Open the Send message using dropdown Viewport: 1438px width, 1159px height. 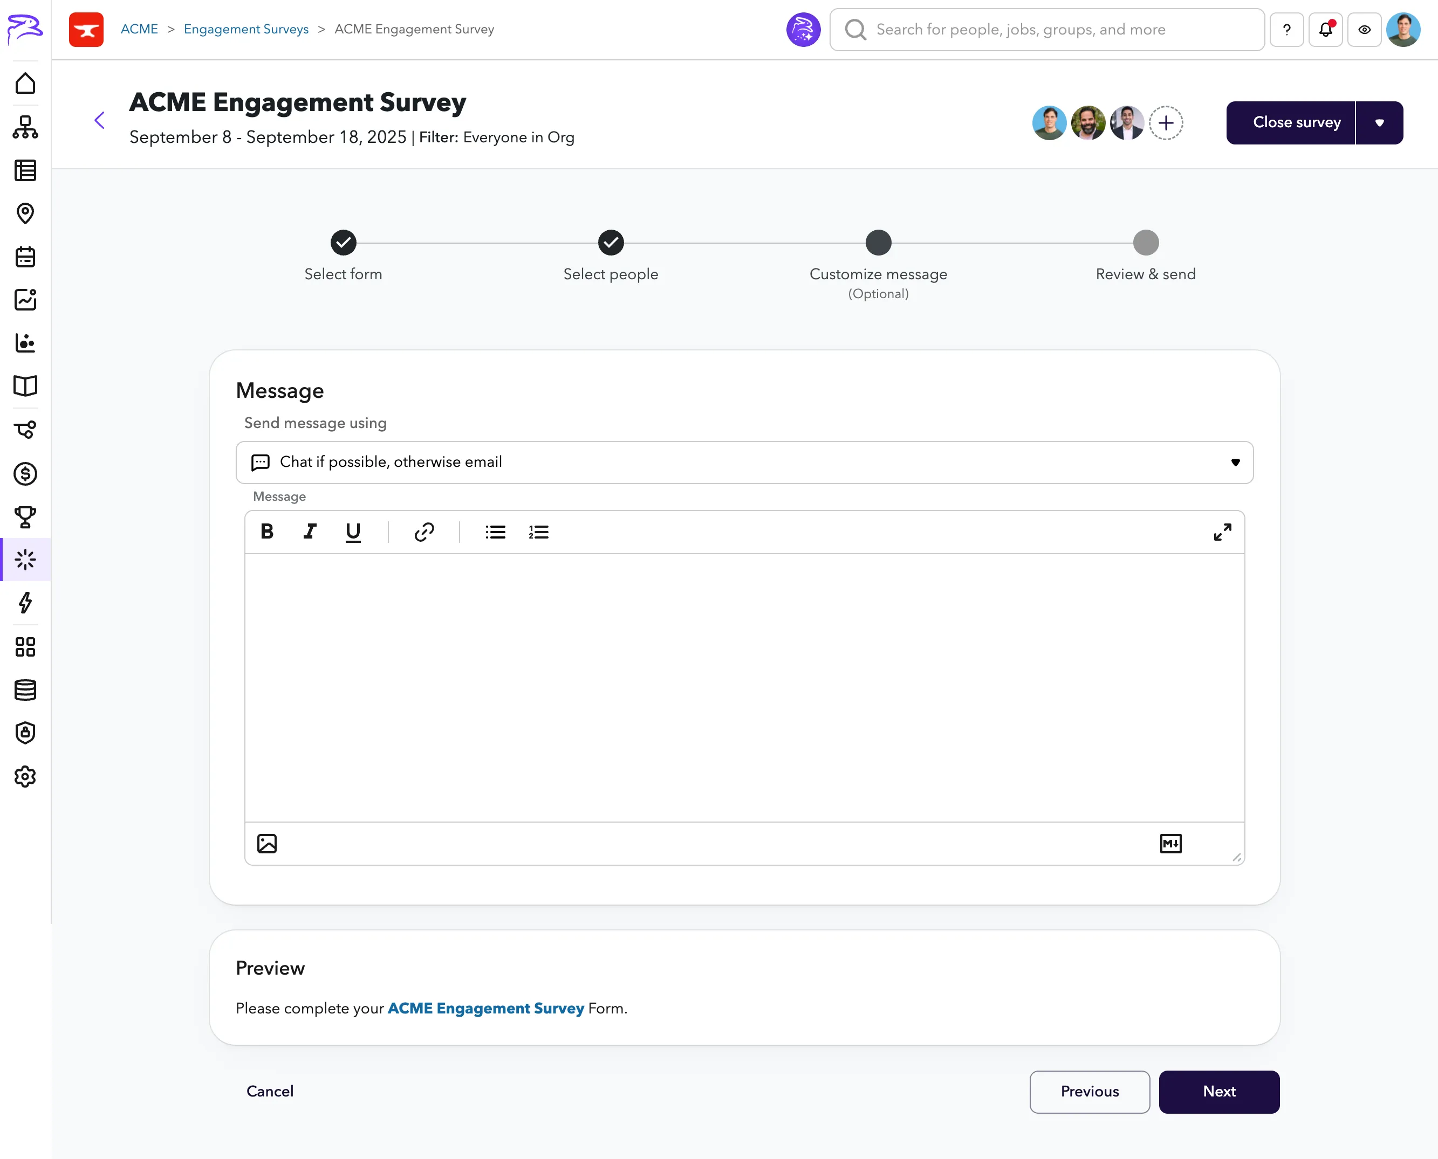(x=744, y=462)
